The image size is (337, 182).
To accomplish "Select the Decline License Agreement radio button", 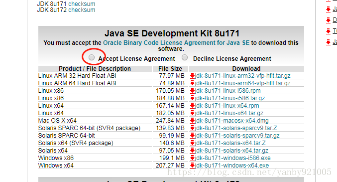I will tap(185, 57).
